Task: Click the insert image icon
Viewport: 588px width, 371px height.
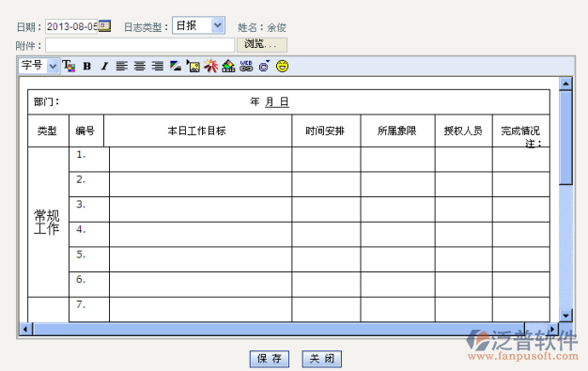Action: pos(193,67)
